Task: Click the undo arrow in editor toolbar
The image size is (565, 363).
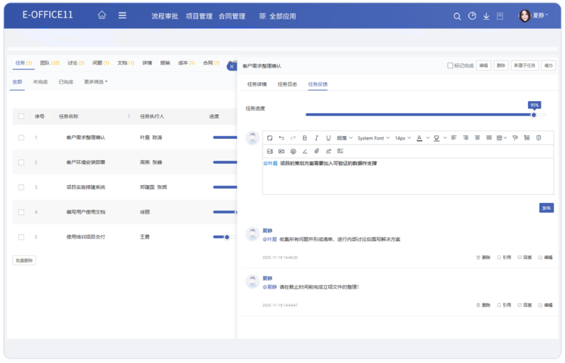Action: (x=281, y=138)
